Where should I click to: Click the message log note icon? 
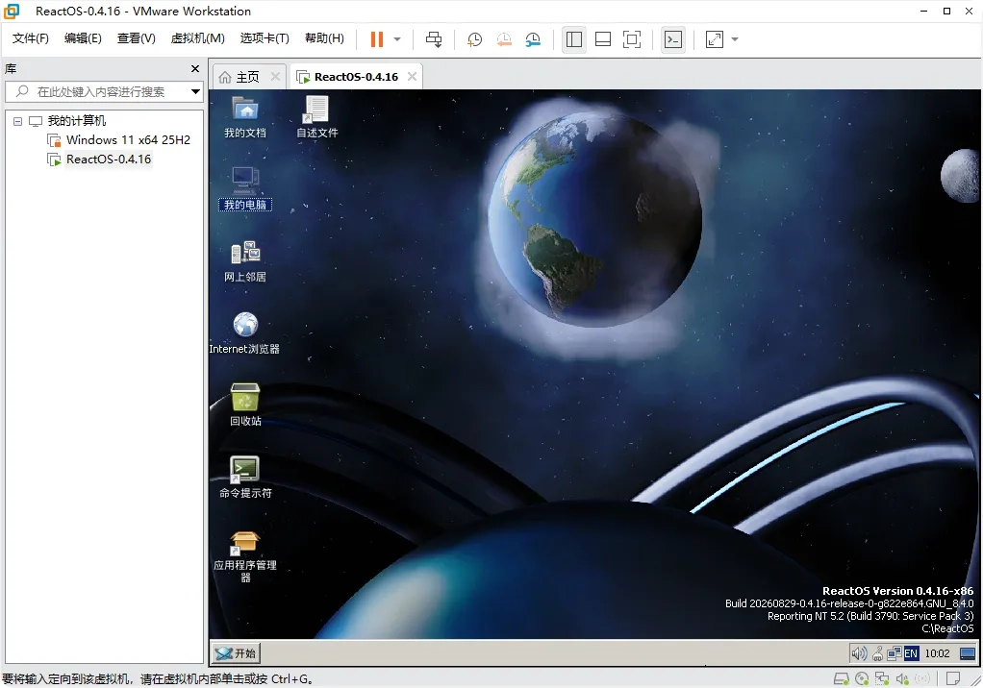(953, 678)
